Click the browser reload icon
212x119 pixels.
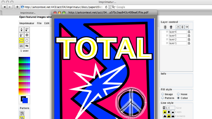pos(106,7)
